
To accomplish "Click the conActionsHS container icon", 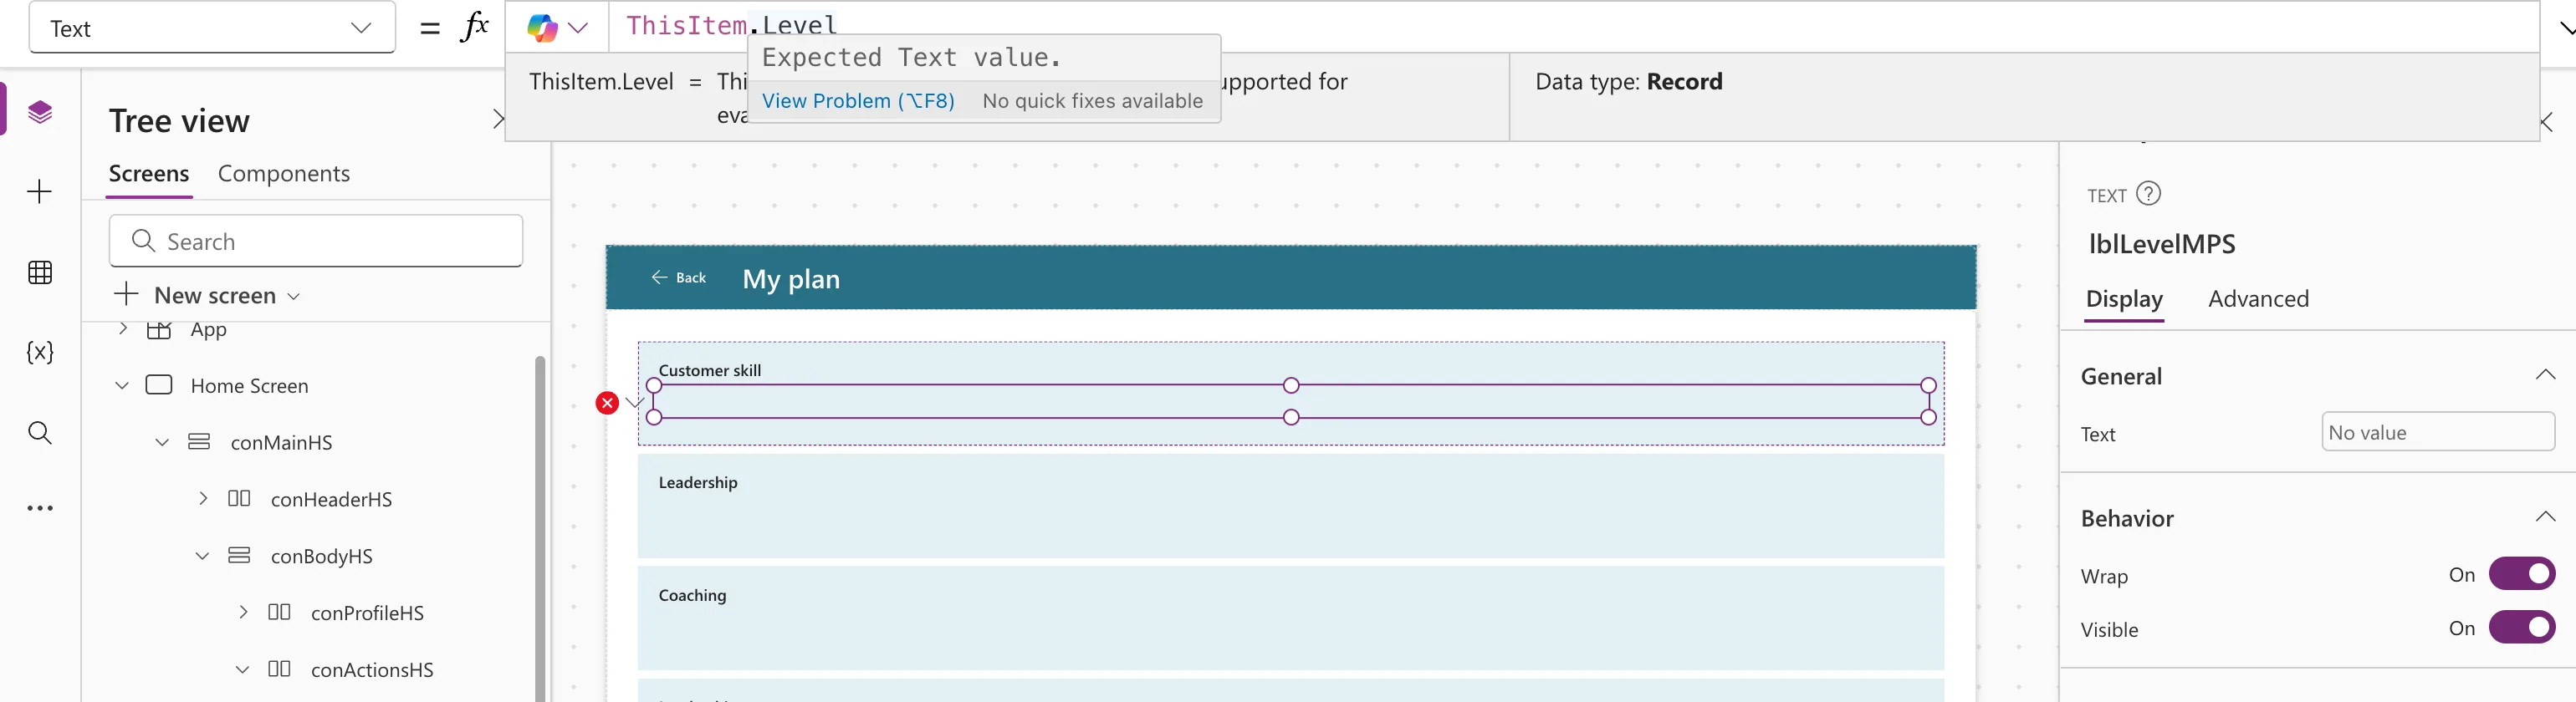I will click(279, 669).
